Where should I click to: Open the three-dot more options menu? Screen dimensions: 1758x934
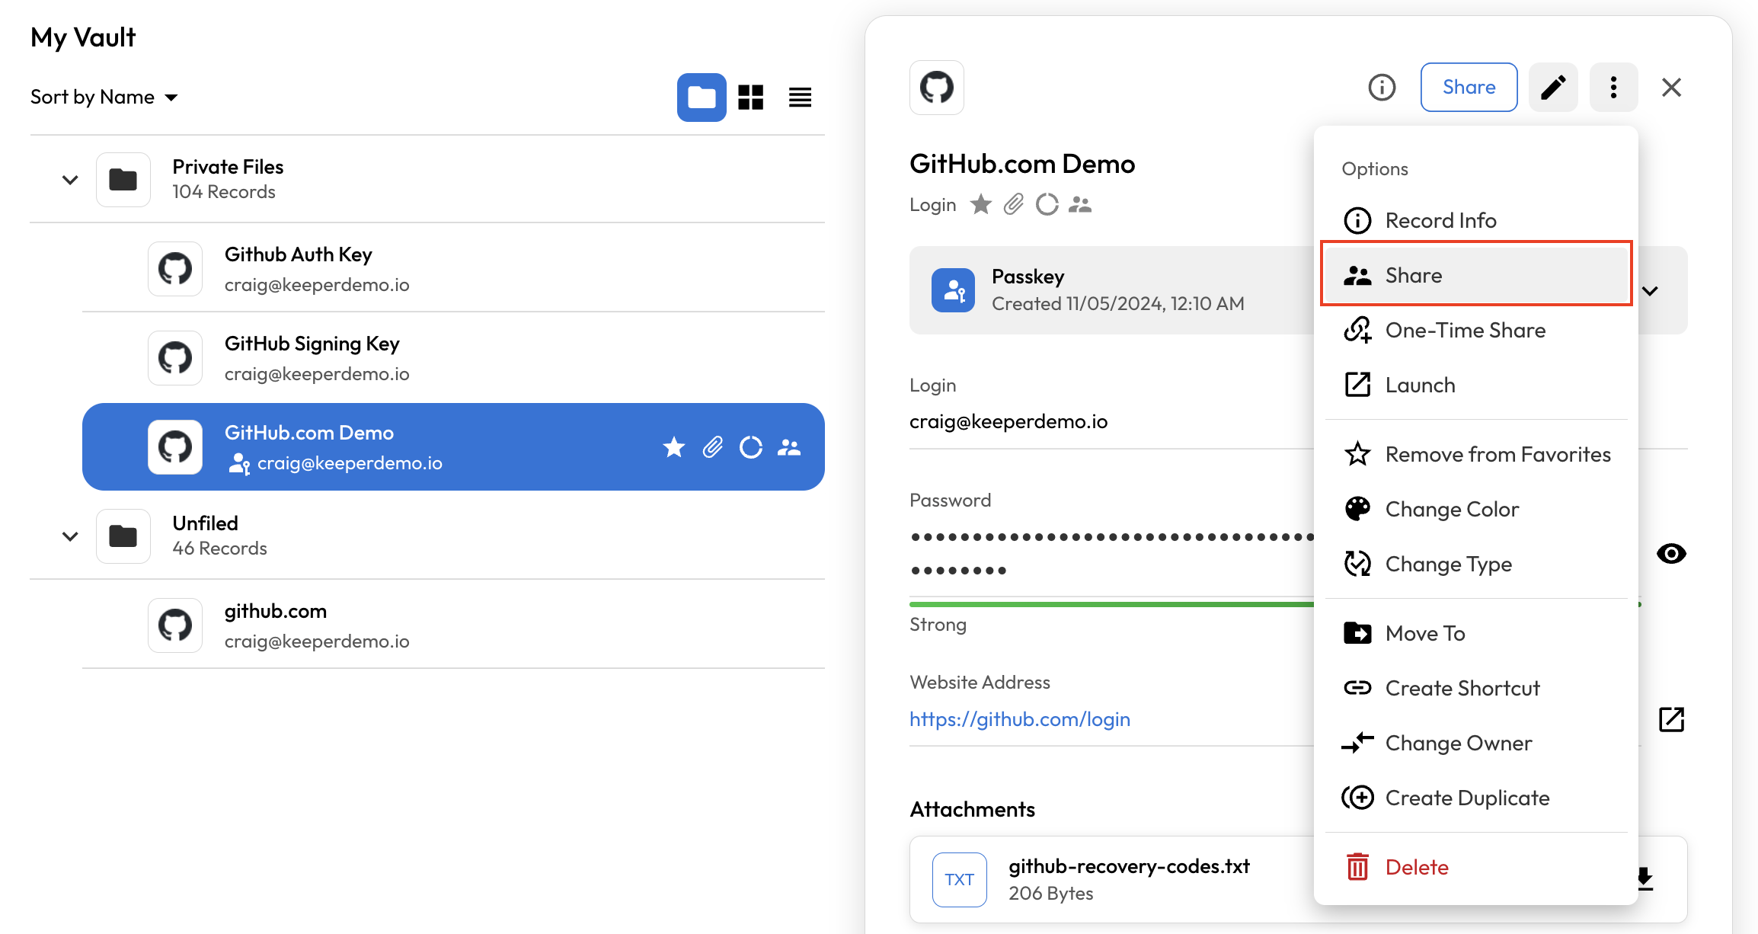pos(1613,88)
